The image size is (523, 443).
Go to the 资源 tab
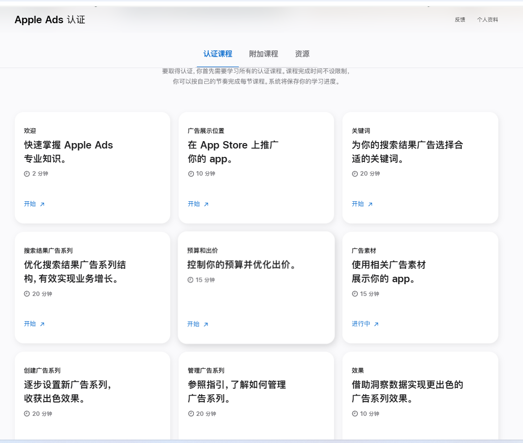(x=302, y=54)
